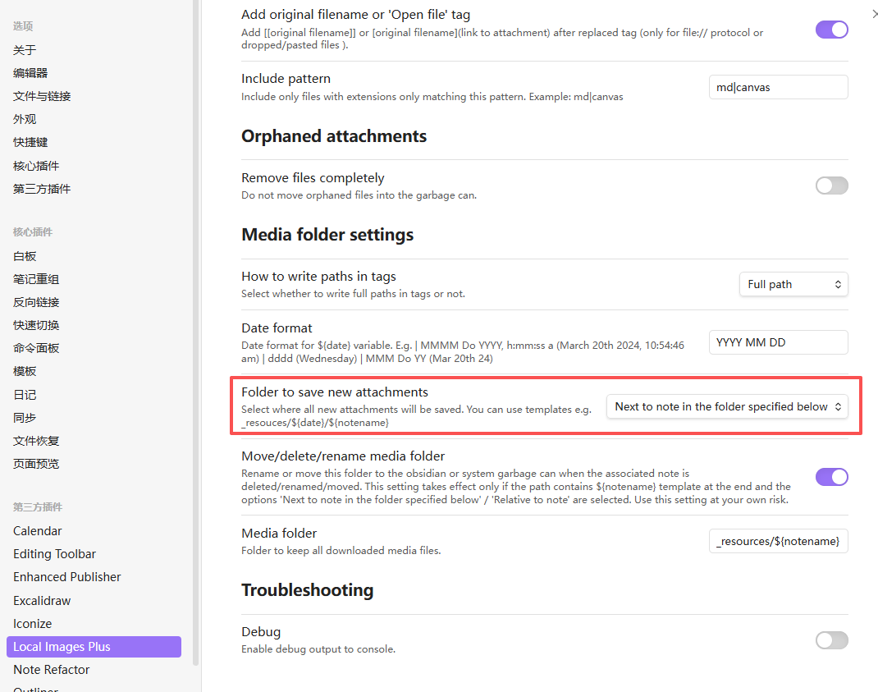Open Editing Toolbar plugin settings
Image resolution: width=878 pixels, height=692 pixels.
pos(54,554)
